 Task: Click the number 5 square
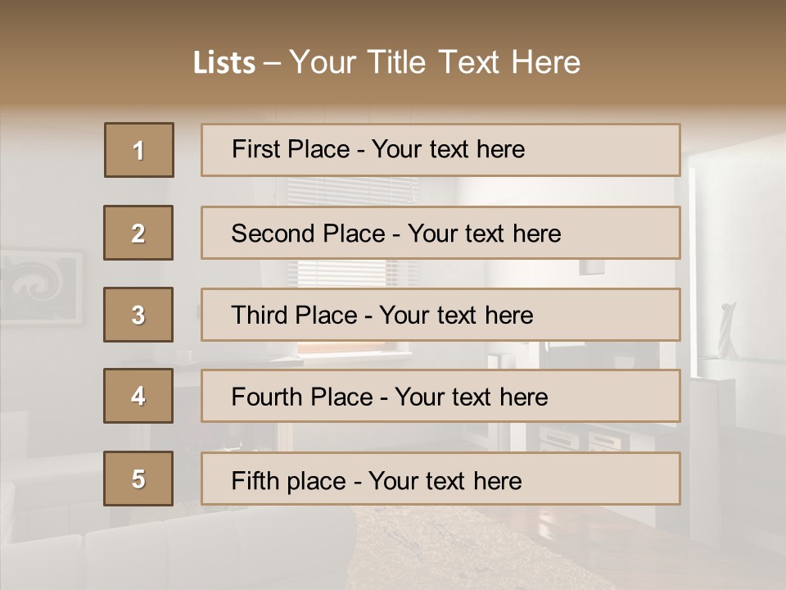138,479
